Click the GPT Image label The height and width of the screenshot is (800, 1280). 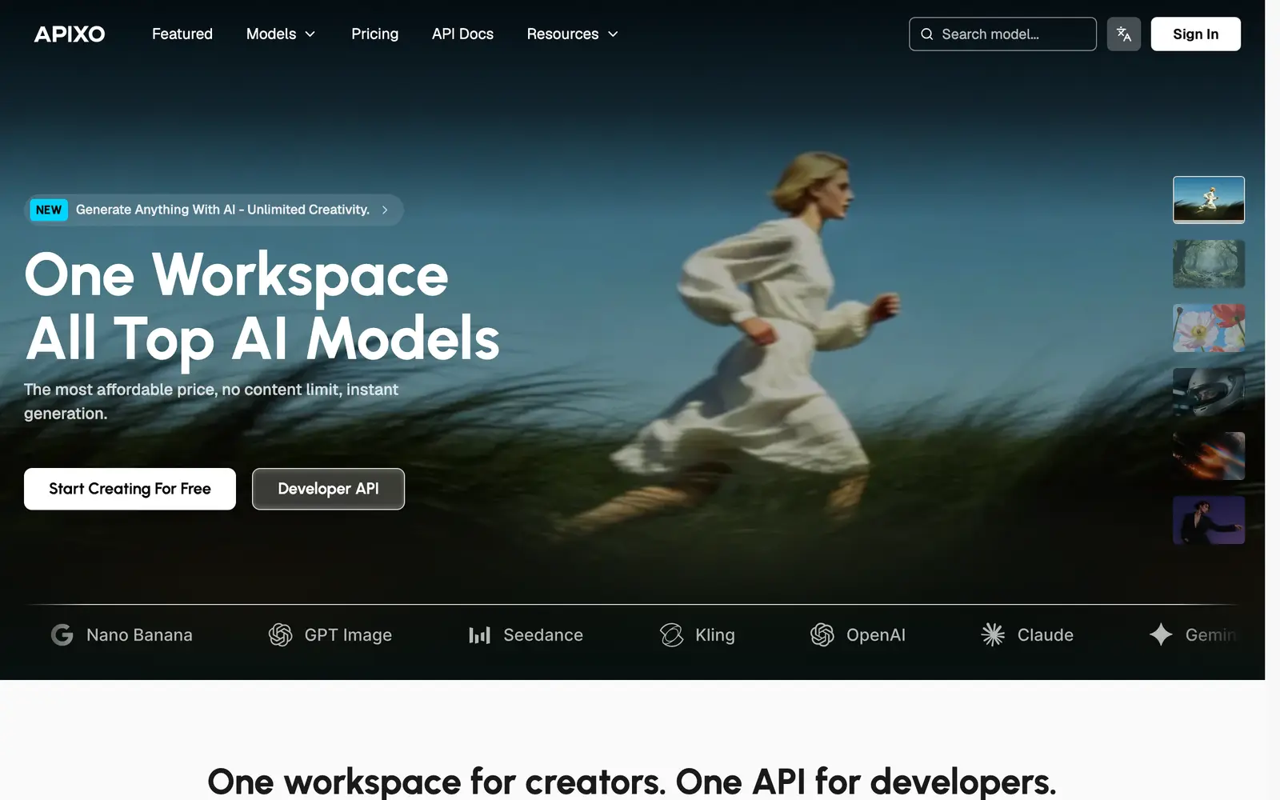(348, 635)
